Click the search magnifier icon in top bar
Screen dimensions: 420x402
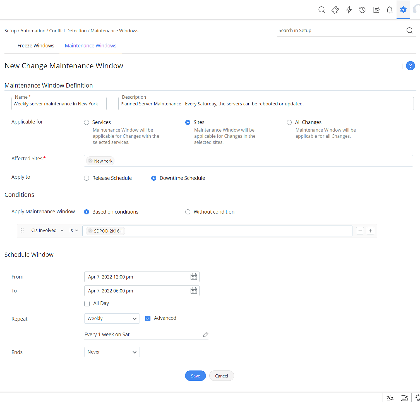(x=321, y=10)
